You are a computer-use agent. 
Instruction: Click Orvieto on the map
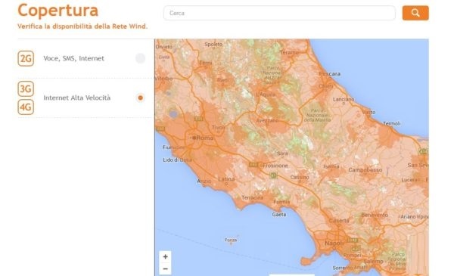(x=164, y=47)
